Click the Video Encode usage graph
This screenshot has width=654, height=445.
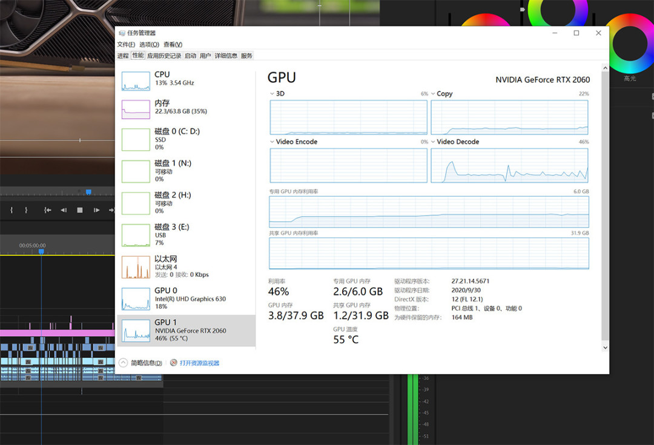pyautogui.click(x=349, y=165)
